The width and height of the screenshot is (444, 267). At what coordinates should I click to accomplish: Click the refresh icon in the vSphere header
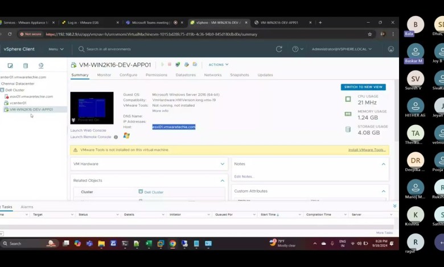(x=279, y=49)
